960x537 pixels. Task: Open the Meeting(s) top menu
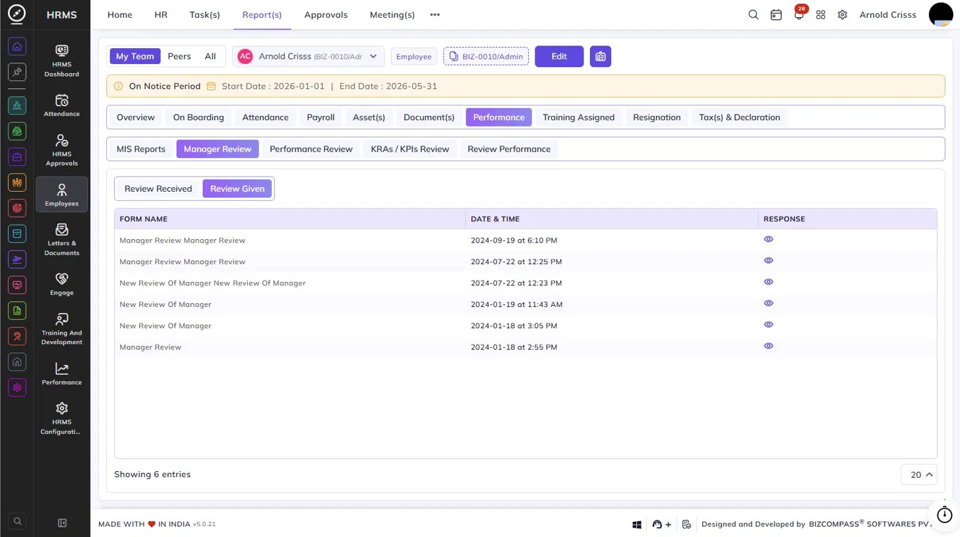click(x=392, y=14)
